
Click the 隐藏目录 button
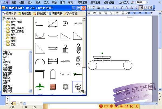coord(9,13)
